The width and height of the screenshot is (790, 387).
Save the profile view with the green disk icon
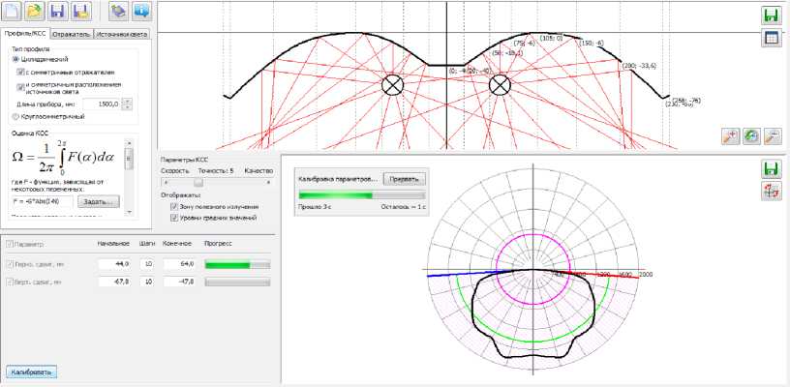(772, 16)
